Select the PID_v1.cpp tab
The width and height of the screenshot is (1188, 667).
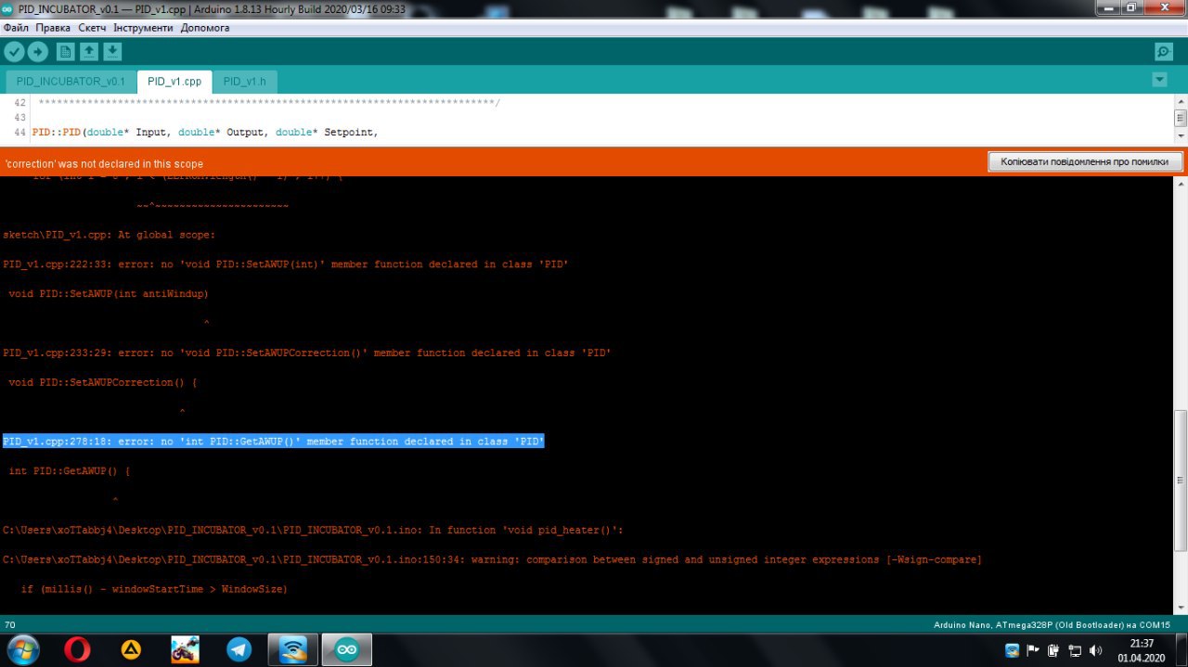coord(174,82)
